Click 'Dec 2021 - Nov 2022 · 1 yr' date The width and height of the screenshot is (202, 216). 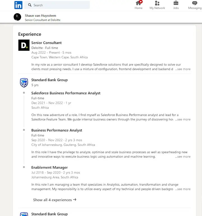(51, 103)
